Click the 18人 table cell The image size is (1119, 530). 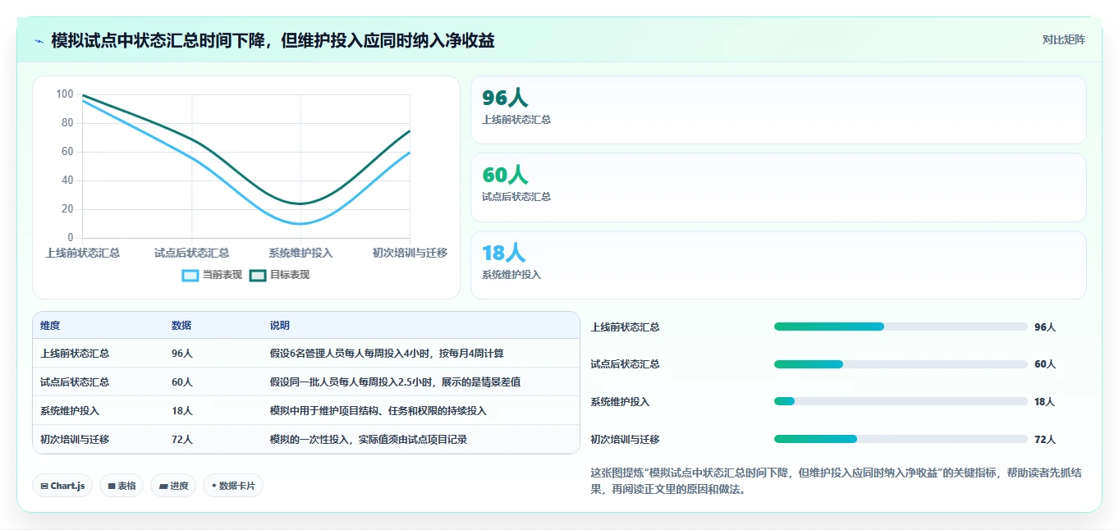click(x=182, y=411)
